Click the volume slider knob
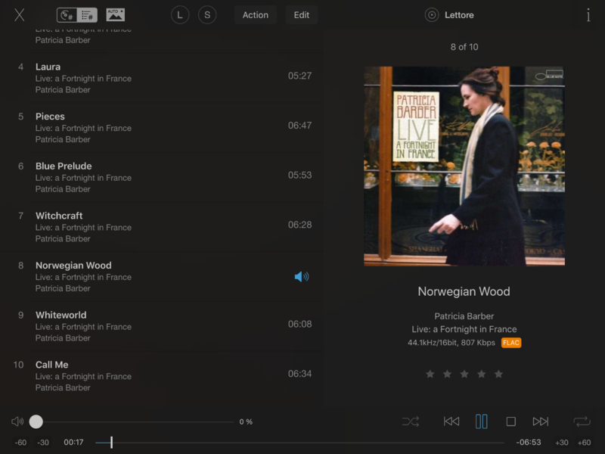Viewport: 605px width, 454px height. pyautogui.click(x=36, y=421)
